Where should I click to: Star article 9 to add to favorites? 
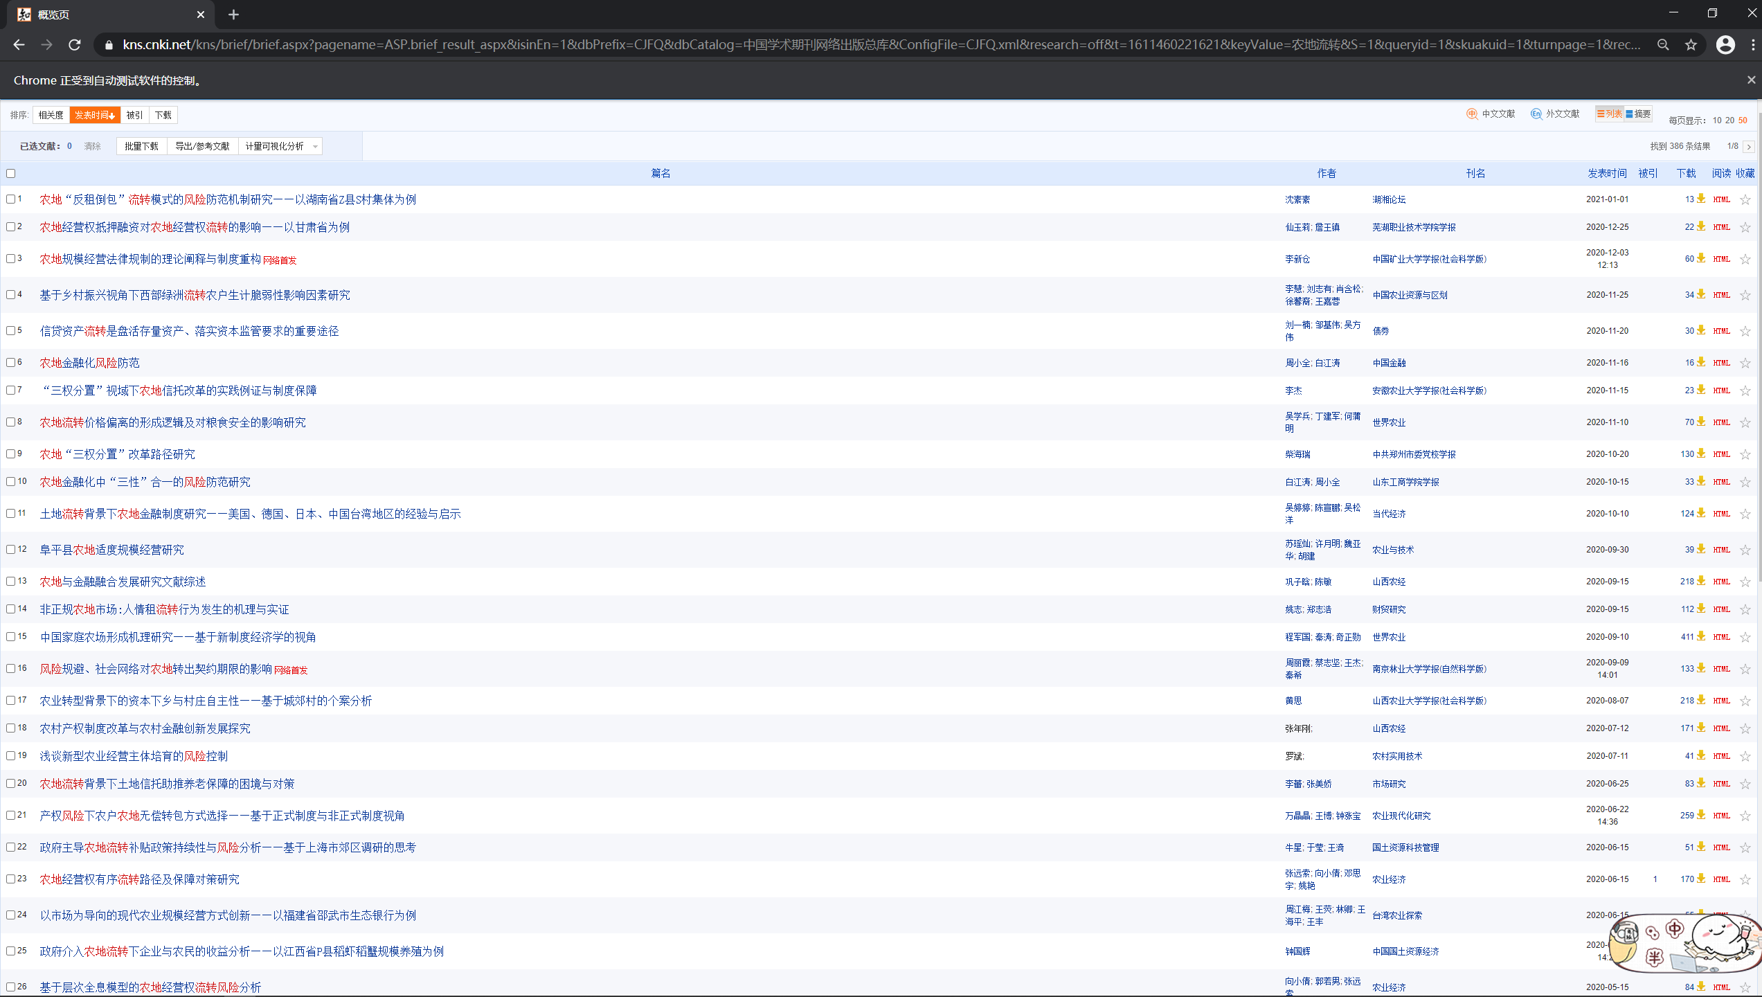click(1745, 455)
